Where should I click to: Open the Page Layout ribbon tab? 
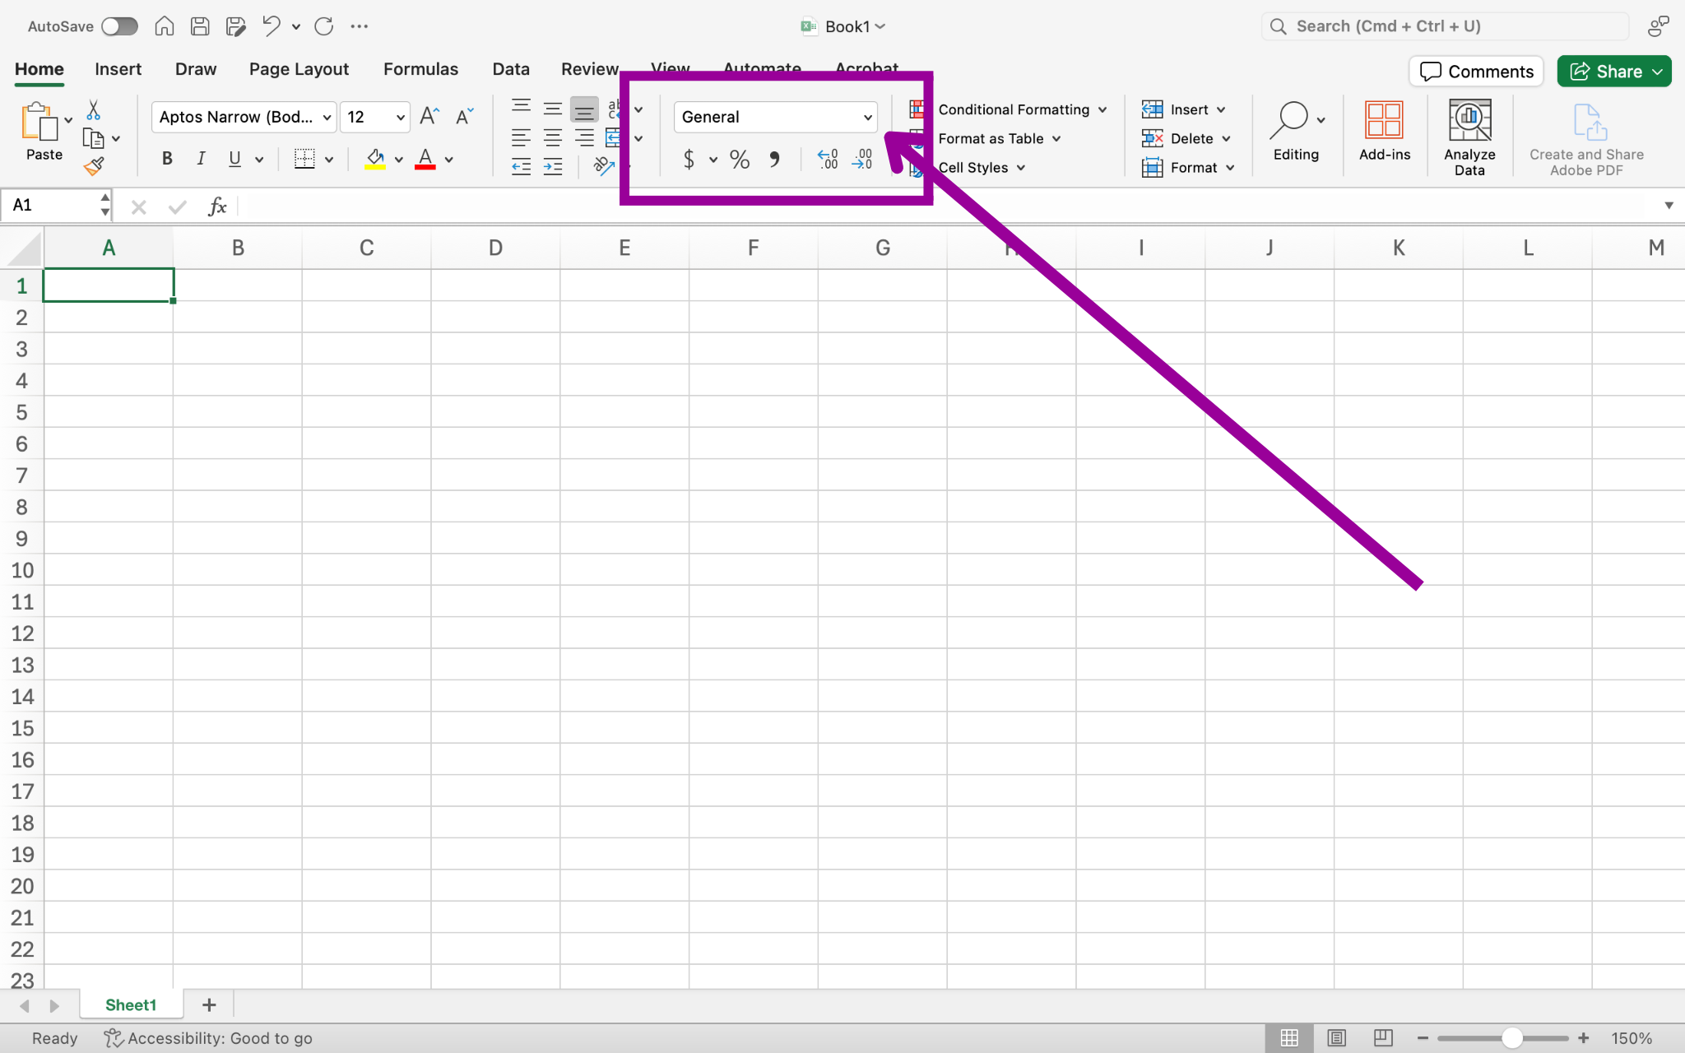tap(299, 69)
